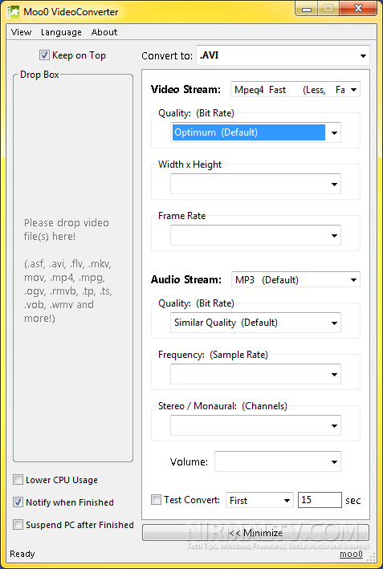Expand the Volume dropdown
383x569 pixels.
[278, 461]
